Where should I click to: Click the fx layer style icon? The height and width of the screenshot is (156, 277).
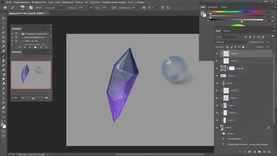(x=245, y=152)
